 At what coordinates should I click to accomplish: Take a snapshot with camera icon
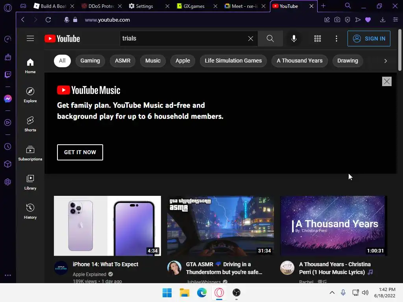click(337, 20)
